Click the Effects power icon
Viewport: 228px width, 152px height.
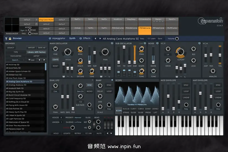click(80, 38)
